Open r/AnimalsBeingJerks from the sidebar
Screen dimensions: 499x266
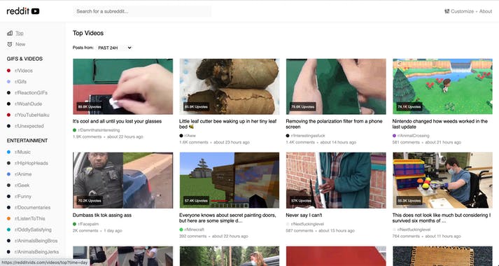(36, 252)
